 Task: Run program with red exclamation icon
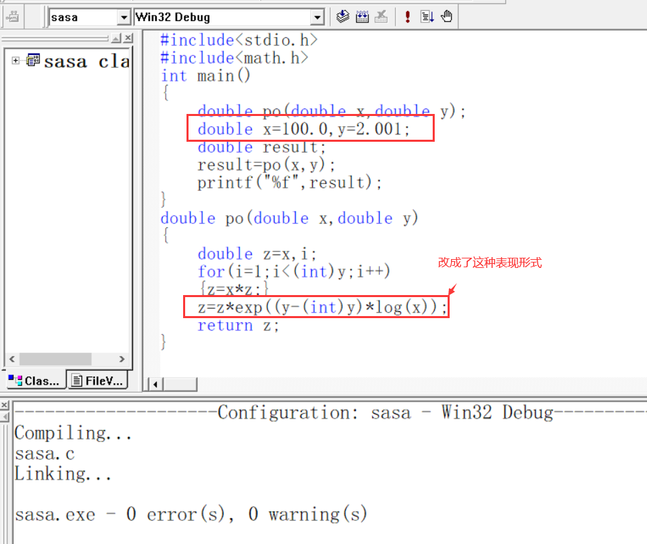coord(407,16)
